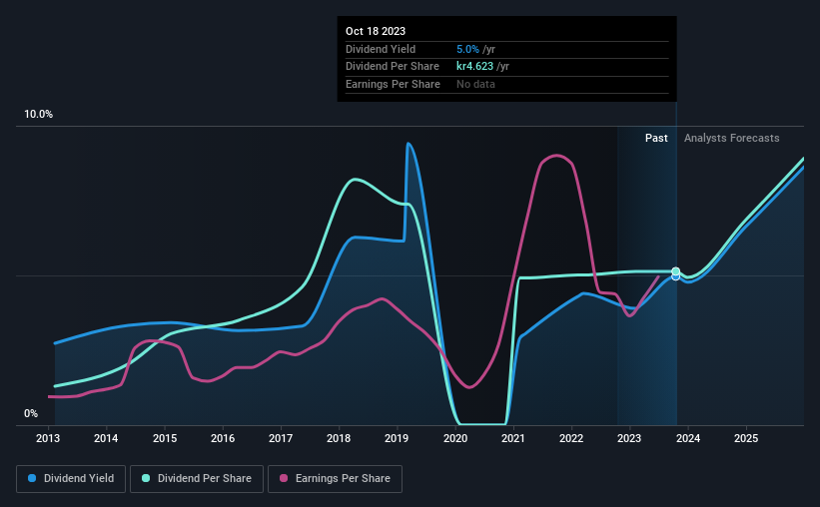Toggle the Earnings Per Share legend button

click(x=335, y=479)
